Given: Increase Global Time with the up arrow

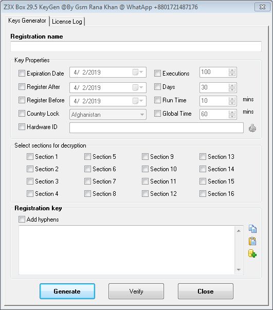Looking at the screenshot, I should click(x=232, y=112).
